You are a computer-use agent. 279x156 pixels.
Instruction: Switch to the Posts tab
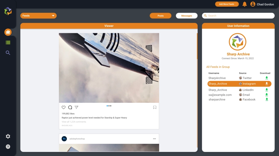click(160, 16)
